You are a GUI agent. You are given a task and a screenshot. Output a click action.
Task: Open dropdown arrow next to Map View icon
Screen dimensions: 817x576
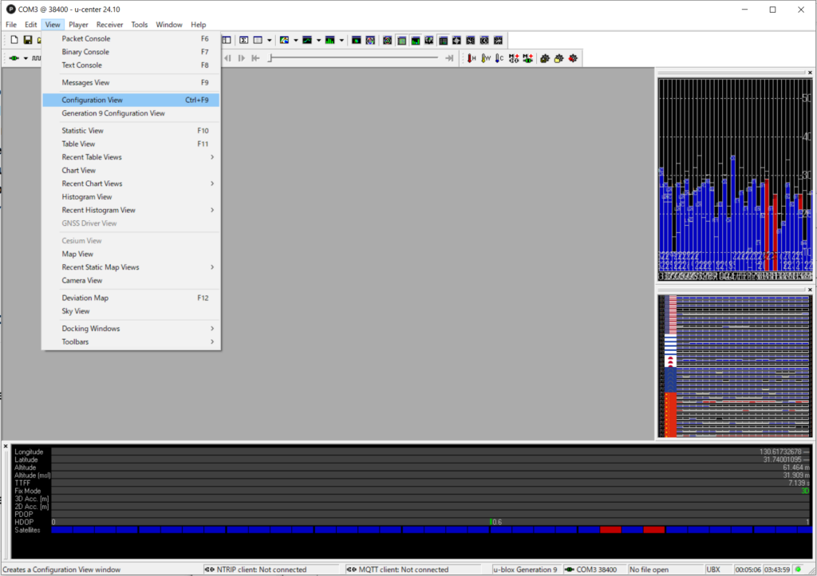coord(296,40)
